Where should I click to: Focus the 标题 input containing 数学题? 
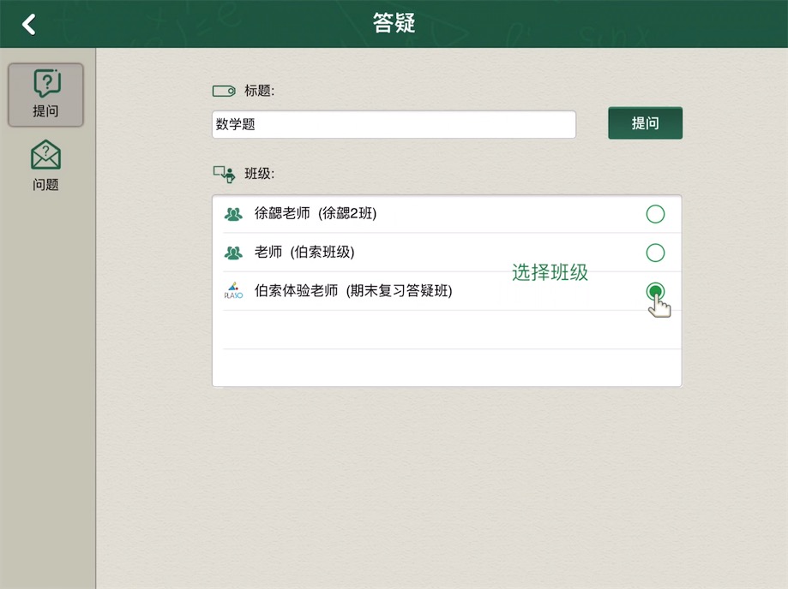coord(394,124)
